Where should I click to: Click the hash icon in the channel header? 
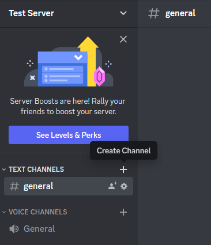pyautogui.click(x=154, y=13)
